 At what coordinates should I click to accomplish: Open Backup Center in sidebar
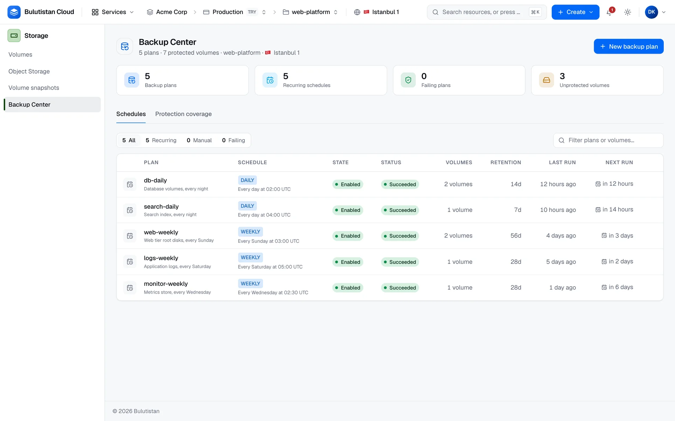coord(52,105)
